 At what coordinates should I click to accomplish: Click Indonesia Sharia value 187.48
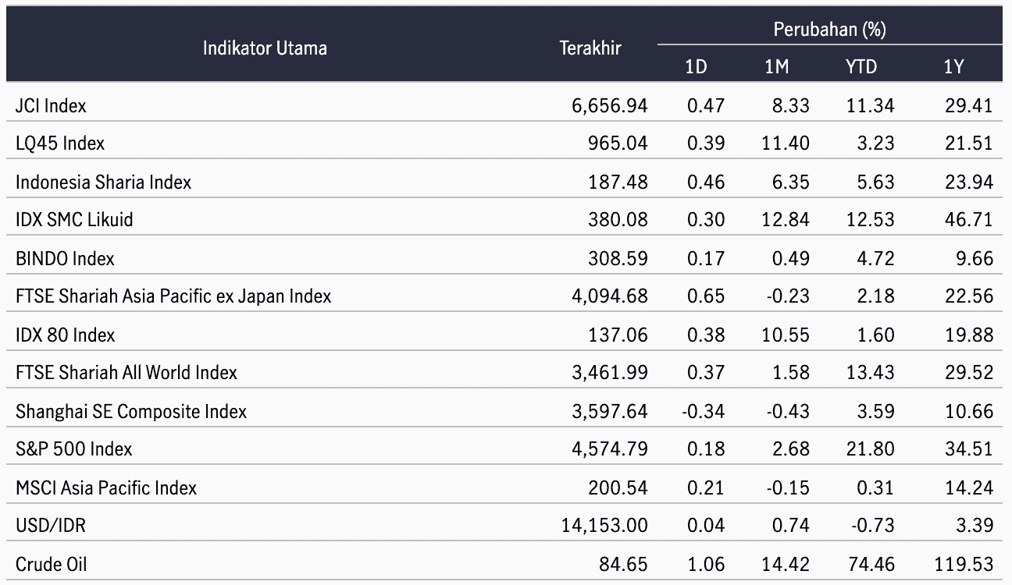[x=618, y=182]
